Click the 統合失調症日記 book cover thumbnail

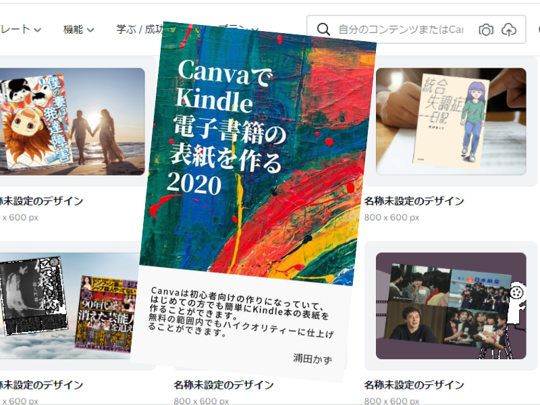tap(450, 122)
